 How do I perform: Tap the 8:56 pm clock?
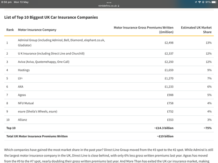coord(6,2)
